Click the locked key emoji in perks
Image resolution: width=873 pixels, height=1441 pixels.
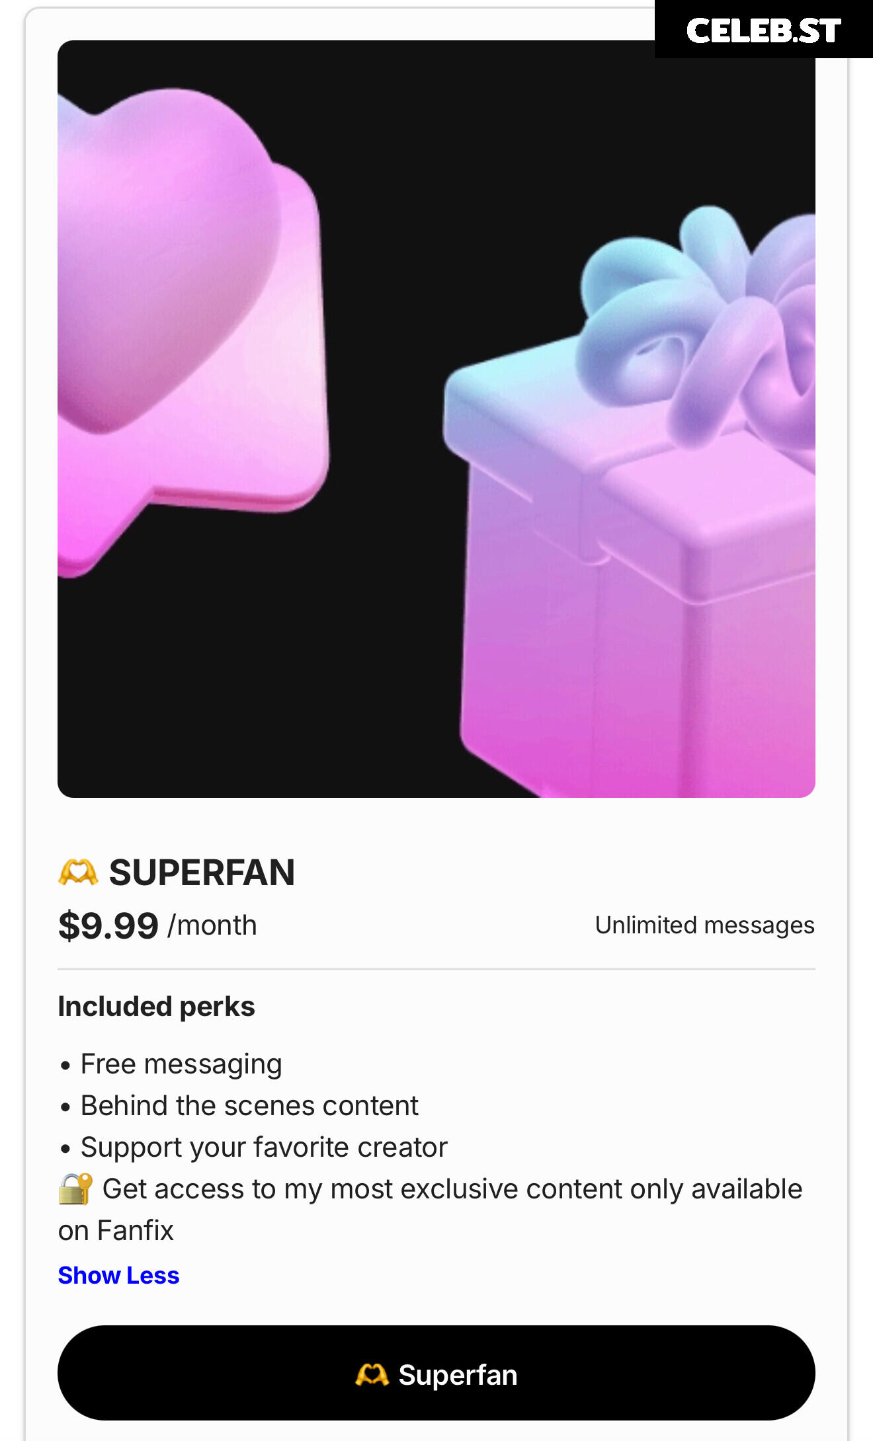pos(75,1188)
